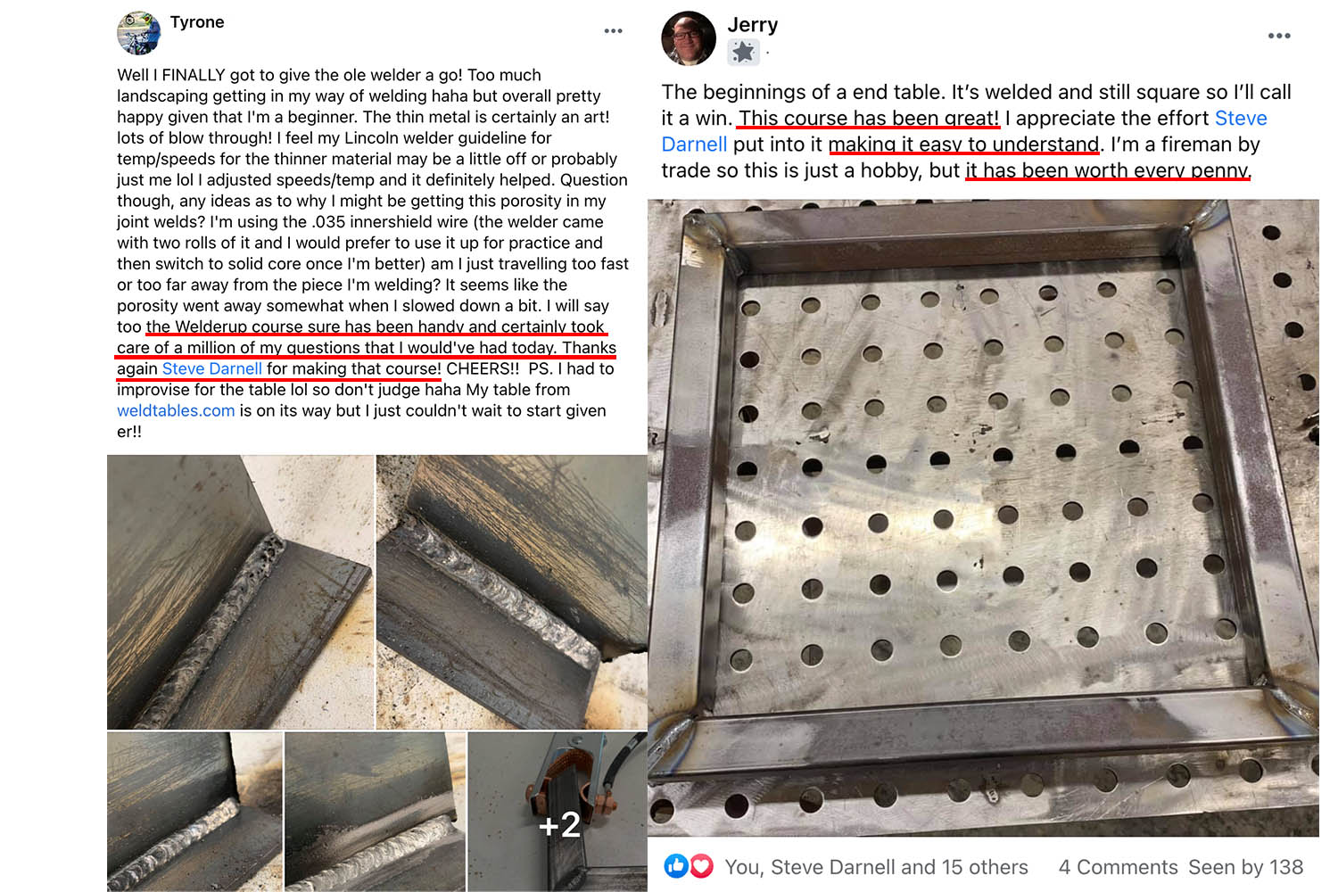
Task: Open Tyrone's profile name link
Action: pos(197,22)
